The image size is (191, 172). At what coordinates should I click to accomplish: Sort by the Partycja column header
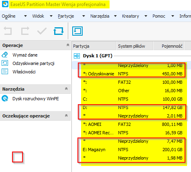(x=94, y=46)
